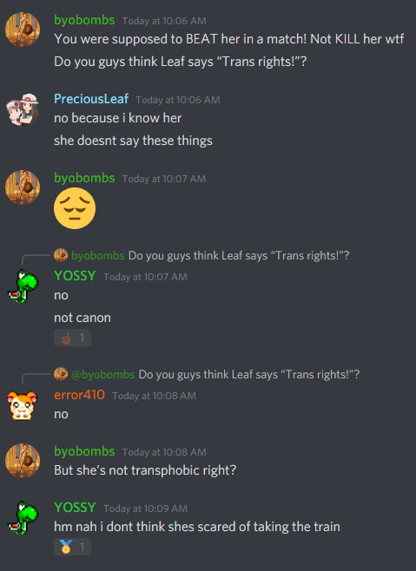Click the message 'But she's not transphobic right?'

pyautogui.click(x=145, y=470)
